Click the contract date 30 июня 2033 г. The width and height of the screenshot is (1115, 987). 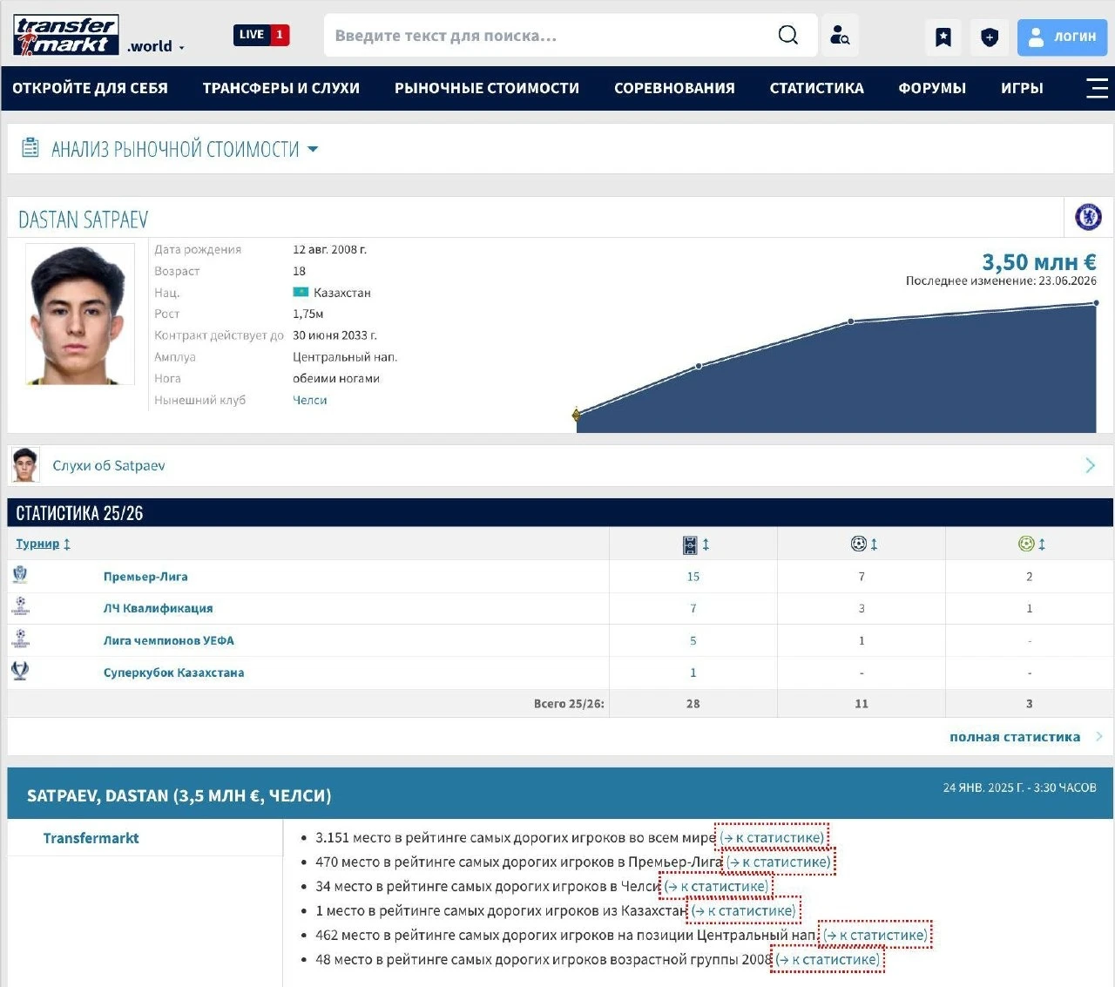click(334, 335)
